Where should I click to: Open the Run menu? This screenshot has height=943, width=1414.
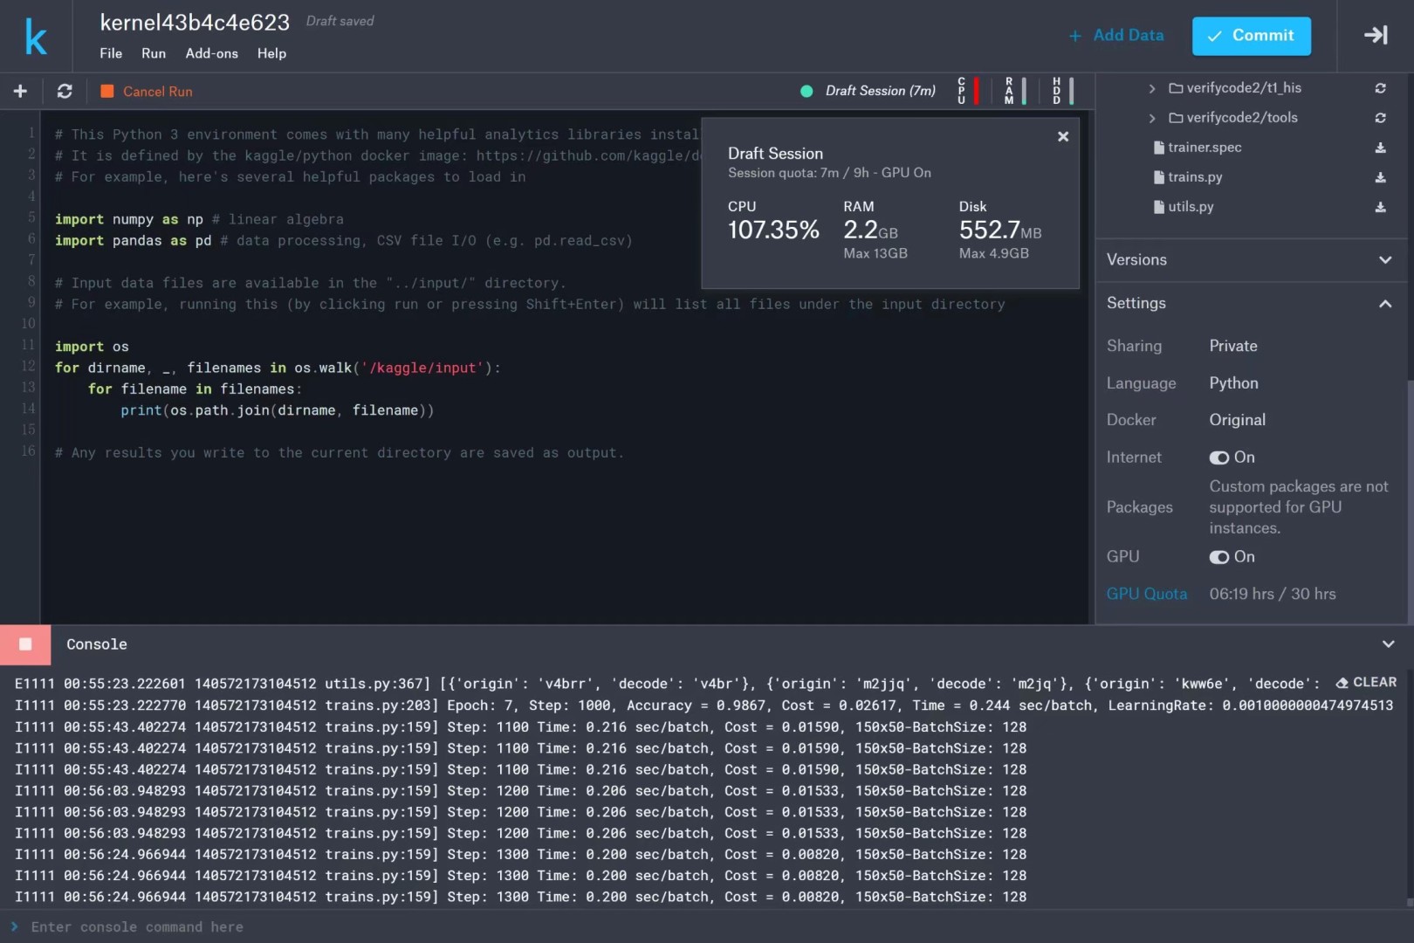[154, 53]
